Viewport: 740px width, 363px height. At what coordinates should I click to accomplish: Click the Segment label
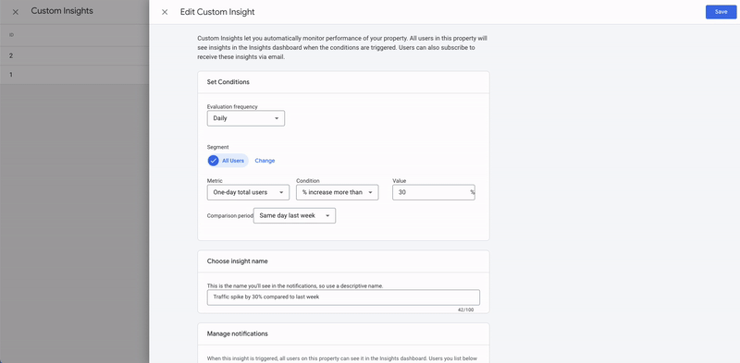coord(217,148)
